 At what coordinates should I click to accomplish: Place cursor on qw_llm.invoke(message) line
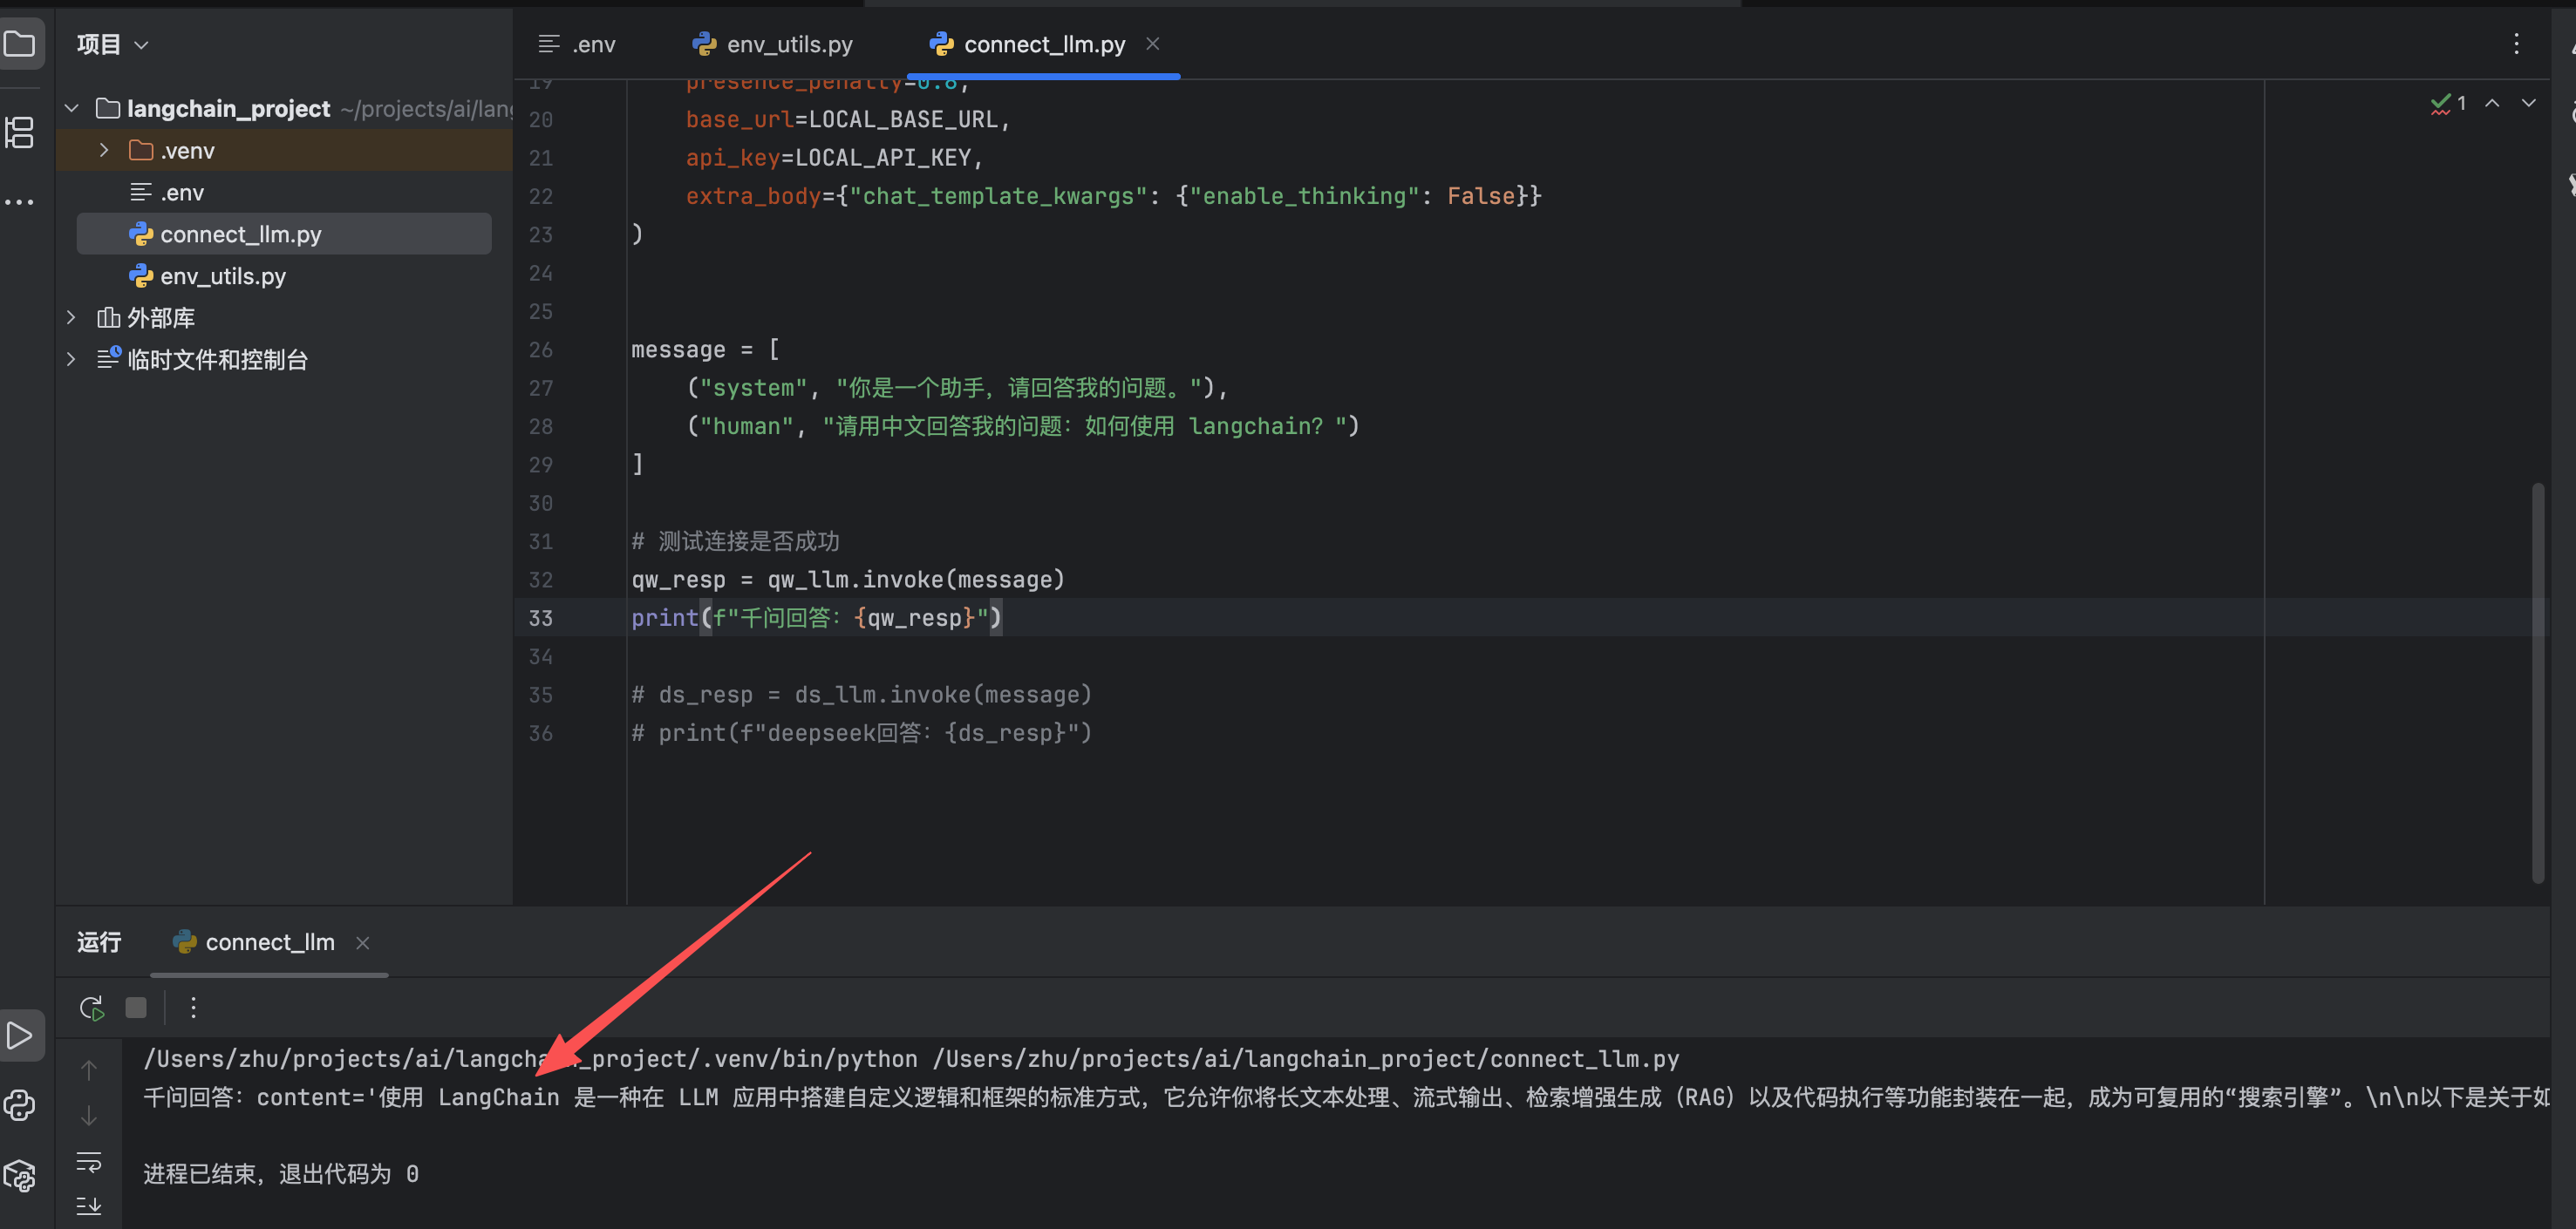pos(848,581)
